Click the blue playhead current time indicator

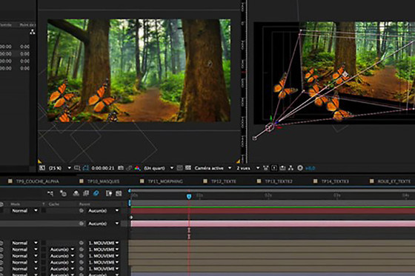[189, 196]
